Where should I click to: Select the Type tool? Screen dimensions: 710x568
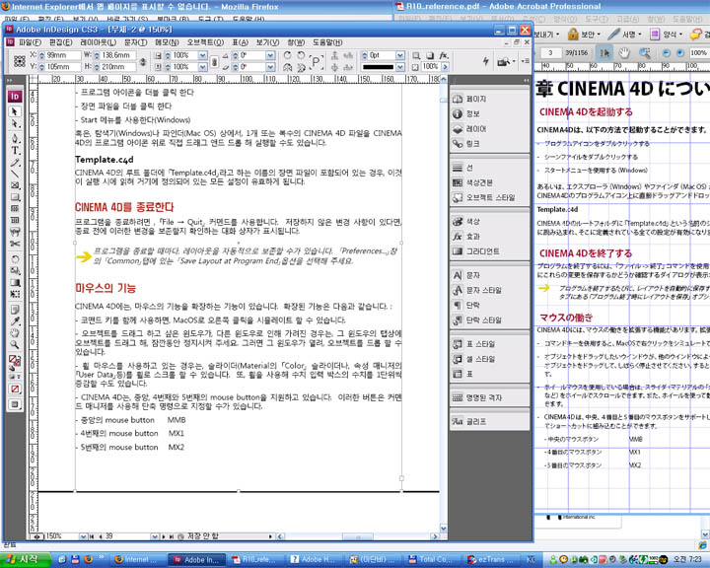click(15, 150)
